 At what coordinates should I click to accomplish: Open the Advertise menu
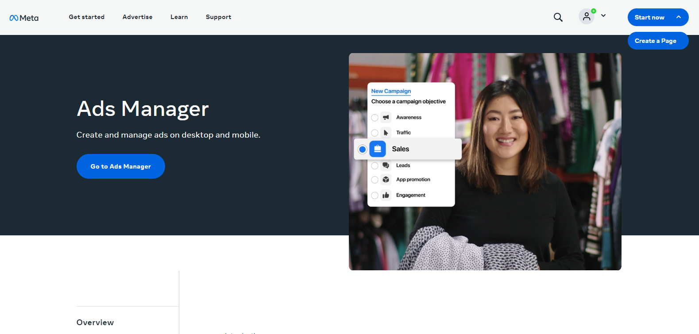[138, 17]
